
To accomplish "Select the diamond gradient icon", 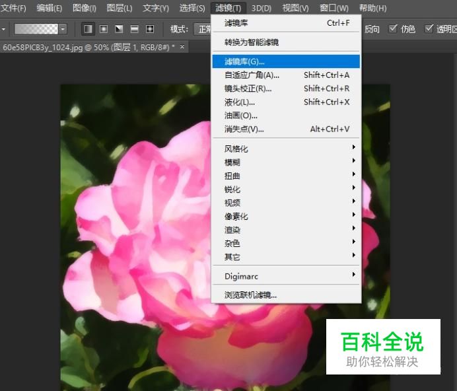I will coord(150,29).
